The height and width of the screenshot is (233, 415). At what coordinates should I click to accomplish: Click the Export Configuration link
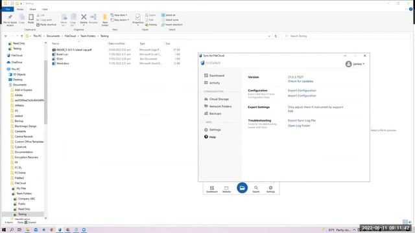[x=302, y=91]
